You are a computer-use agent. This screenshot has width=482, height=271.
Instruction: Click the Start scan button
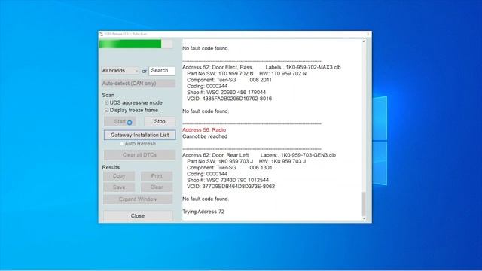coord(120,121)
